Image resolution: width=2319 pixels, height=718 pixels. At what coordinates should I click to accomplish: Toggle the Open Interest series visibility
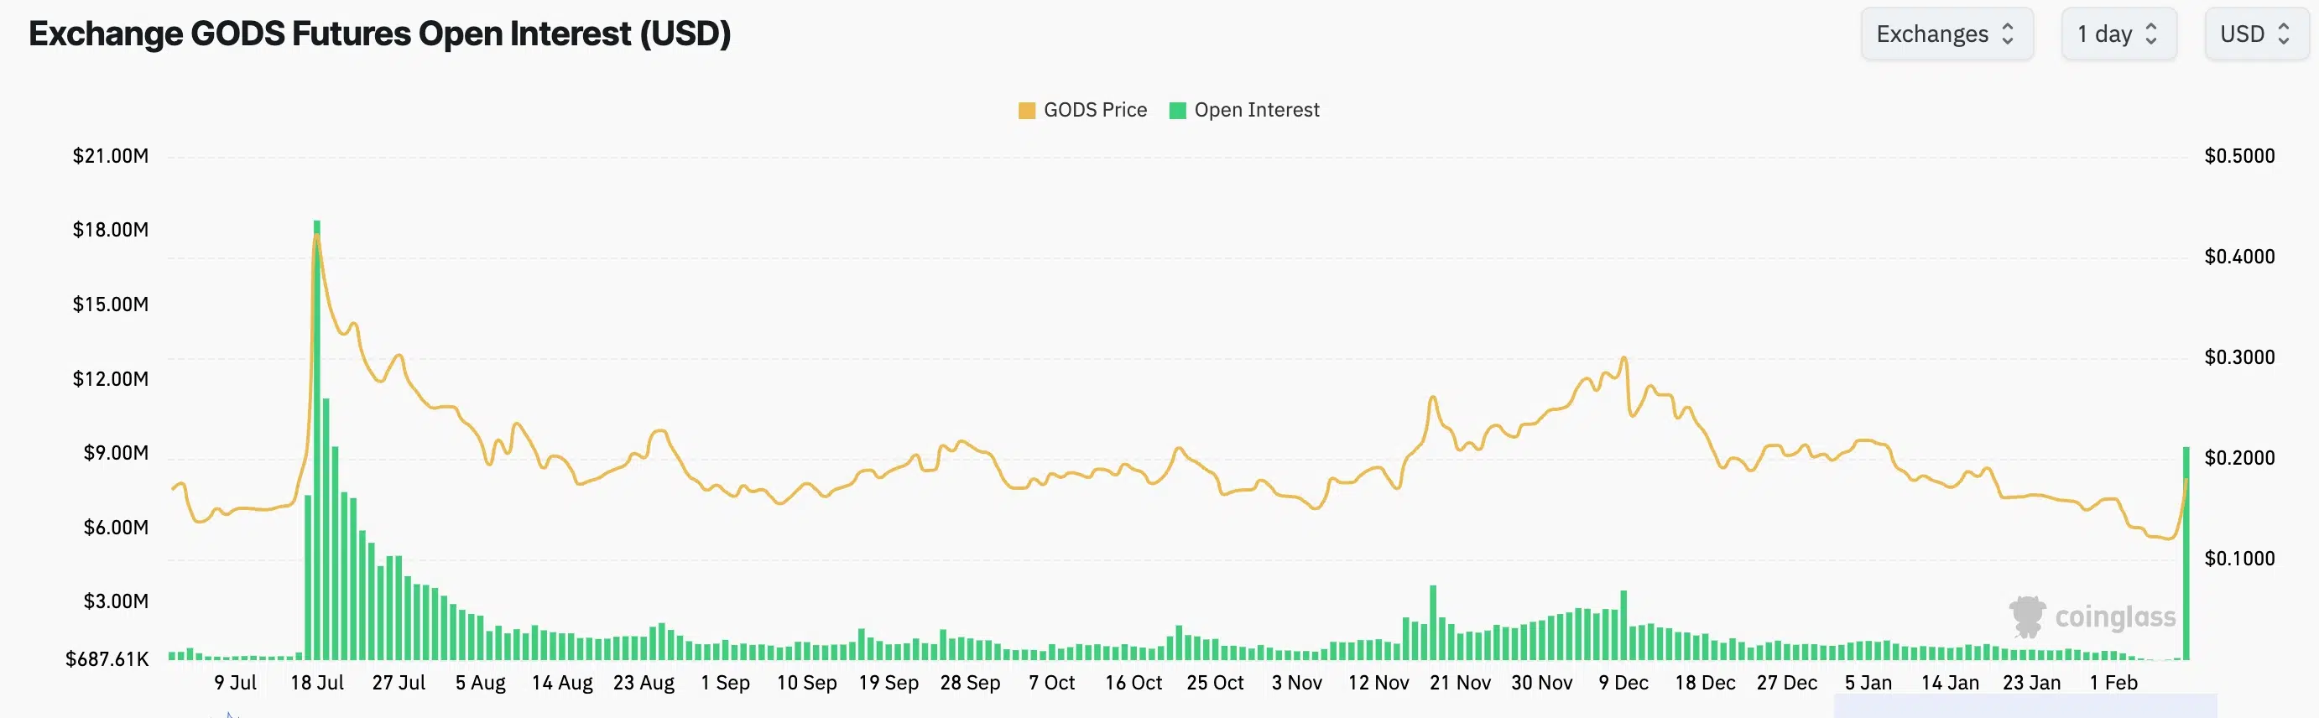click(1257, 109)
